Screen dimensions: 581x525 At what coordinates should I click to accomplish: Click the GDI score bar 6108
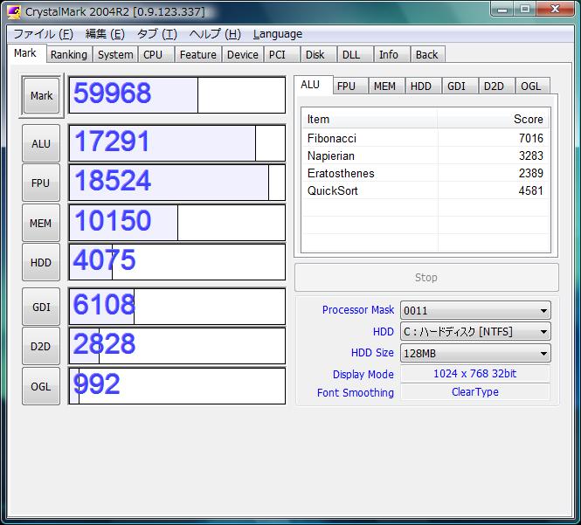pyautogui.click(x=177, y=307)
